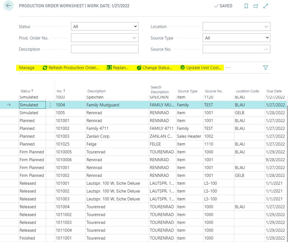The width and height of the screenshot is (288, 242).
Task: Show more actions via ellipsis
Action: [228, 67]
